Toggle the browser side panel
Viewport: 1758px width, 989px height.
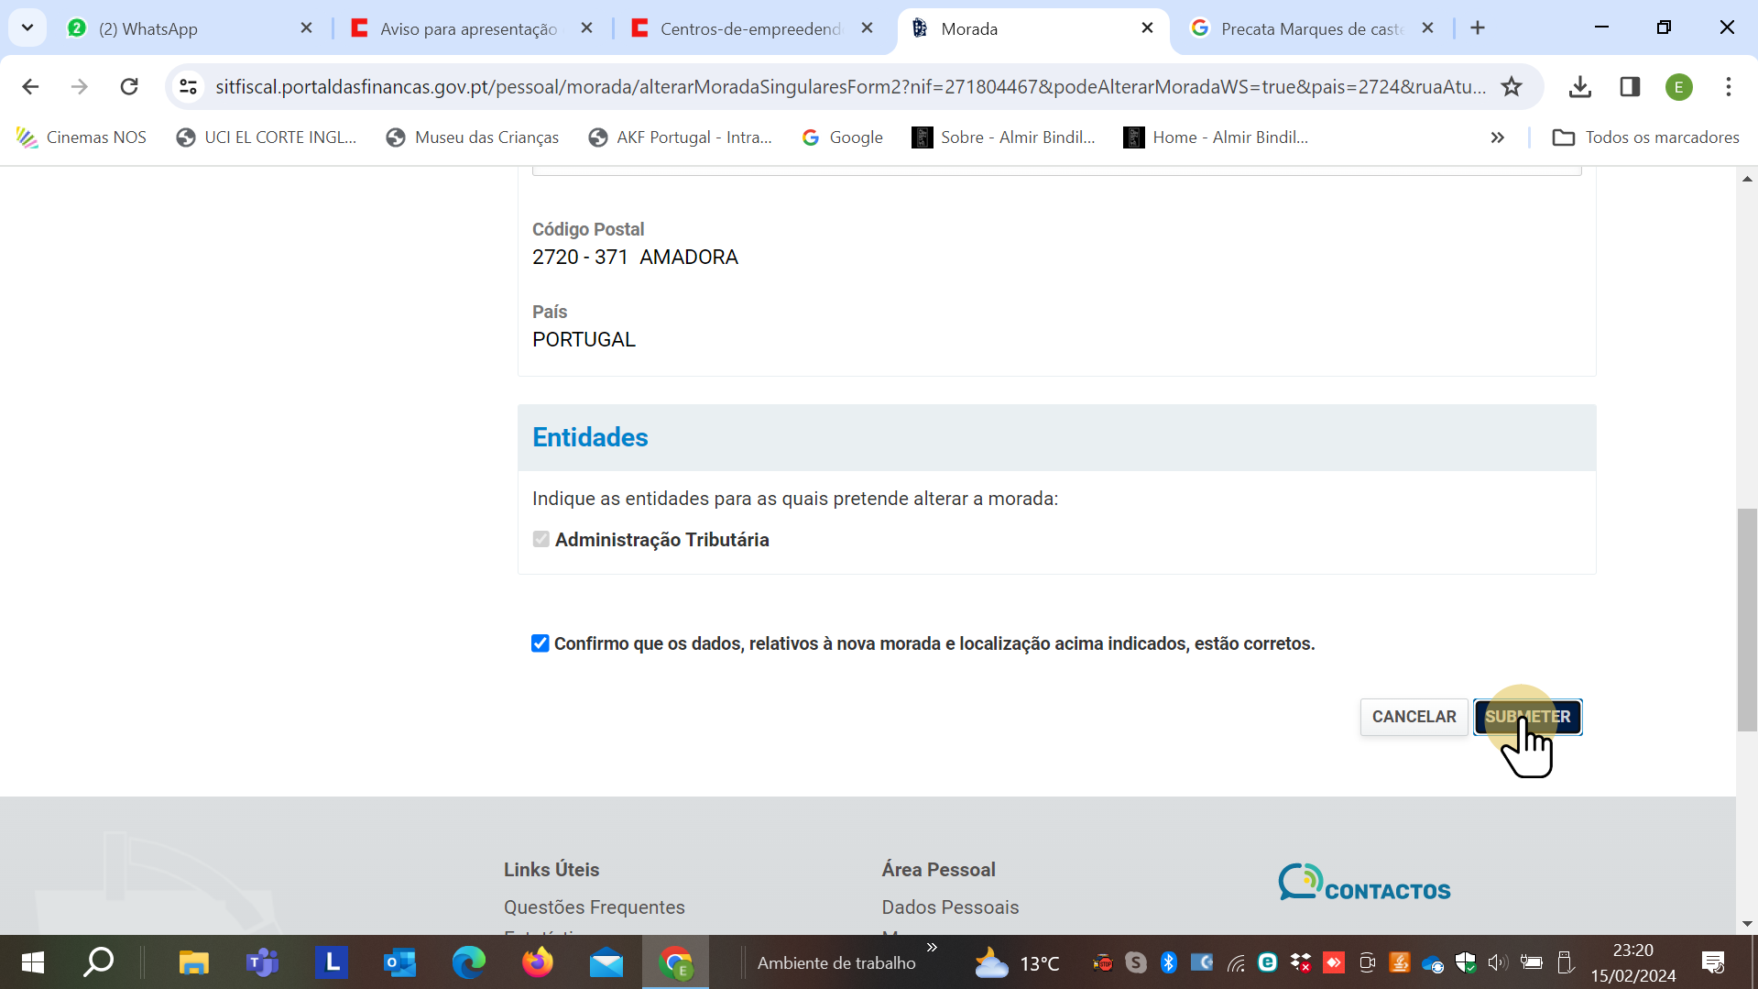[x=1630, y=87]
